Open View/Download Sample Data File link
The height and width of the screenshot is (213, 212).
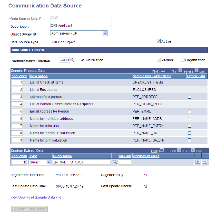tap(36, 197)
